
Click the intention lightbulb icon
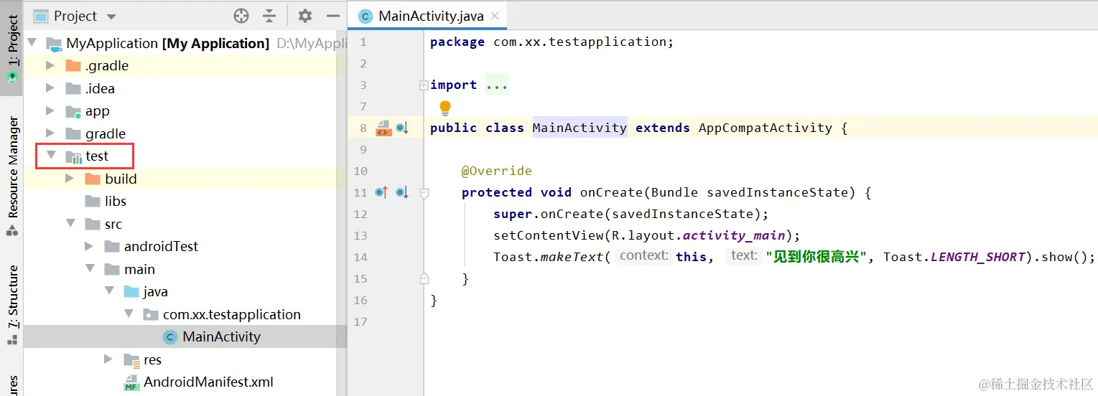pos(445,108)
